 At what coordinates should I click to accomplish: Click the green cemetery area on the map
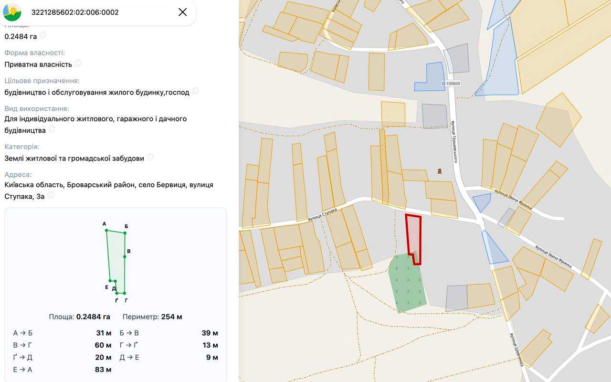(407, 283)
